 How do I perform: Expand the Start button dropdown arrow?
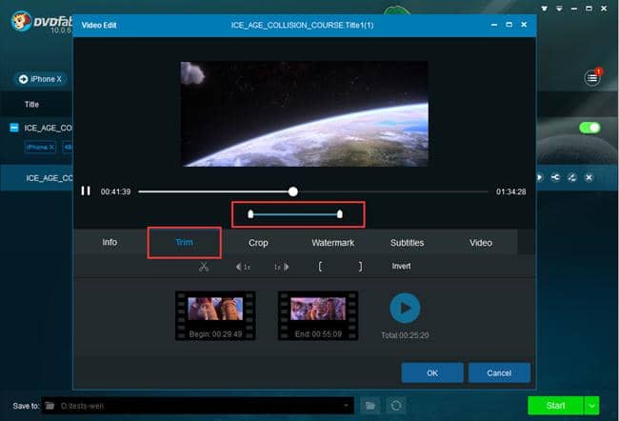(591, 406)
